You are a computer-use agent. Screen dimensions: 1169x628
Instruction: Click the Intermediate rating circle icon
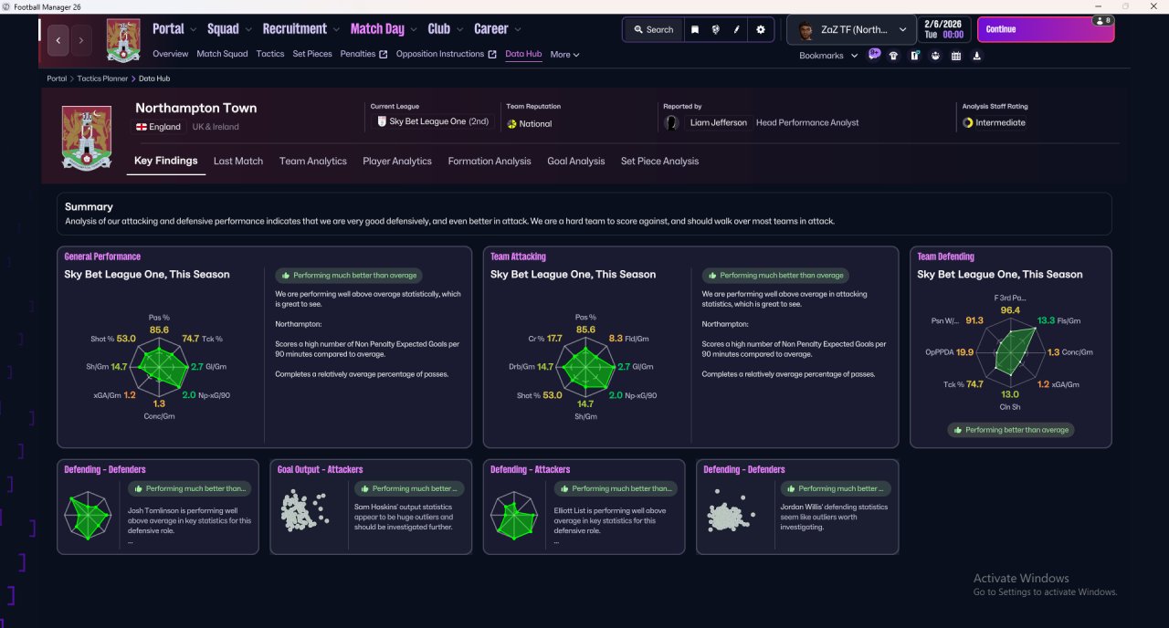[967, 122]
